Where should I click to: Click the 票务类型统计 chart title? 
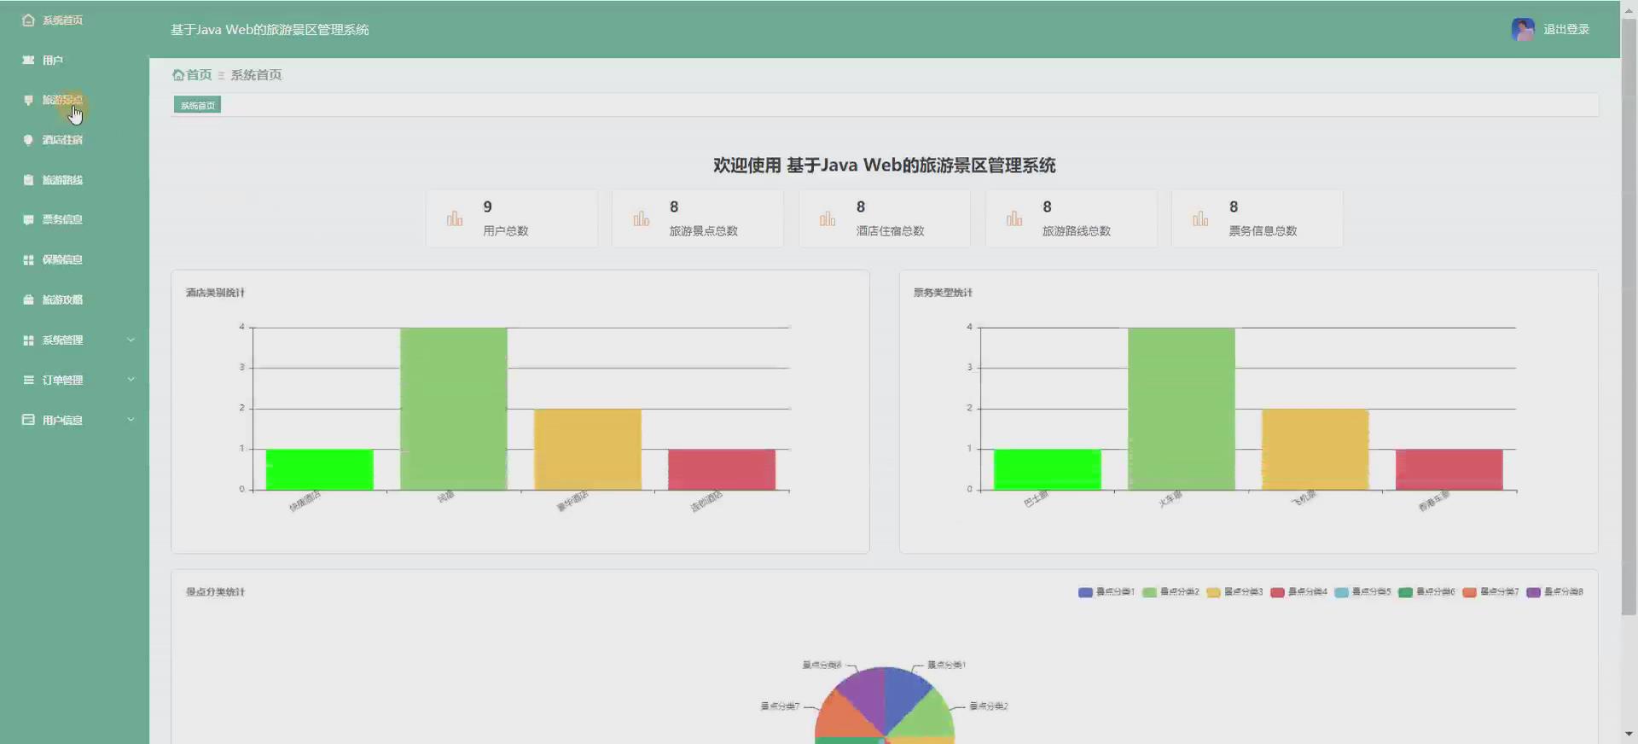tap(944, 293)
